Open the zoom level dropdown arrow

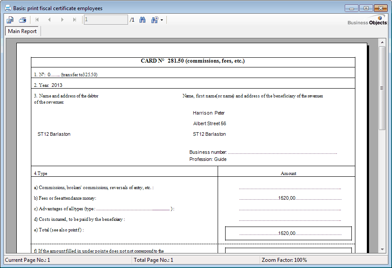pos(162,19)
